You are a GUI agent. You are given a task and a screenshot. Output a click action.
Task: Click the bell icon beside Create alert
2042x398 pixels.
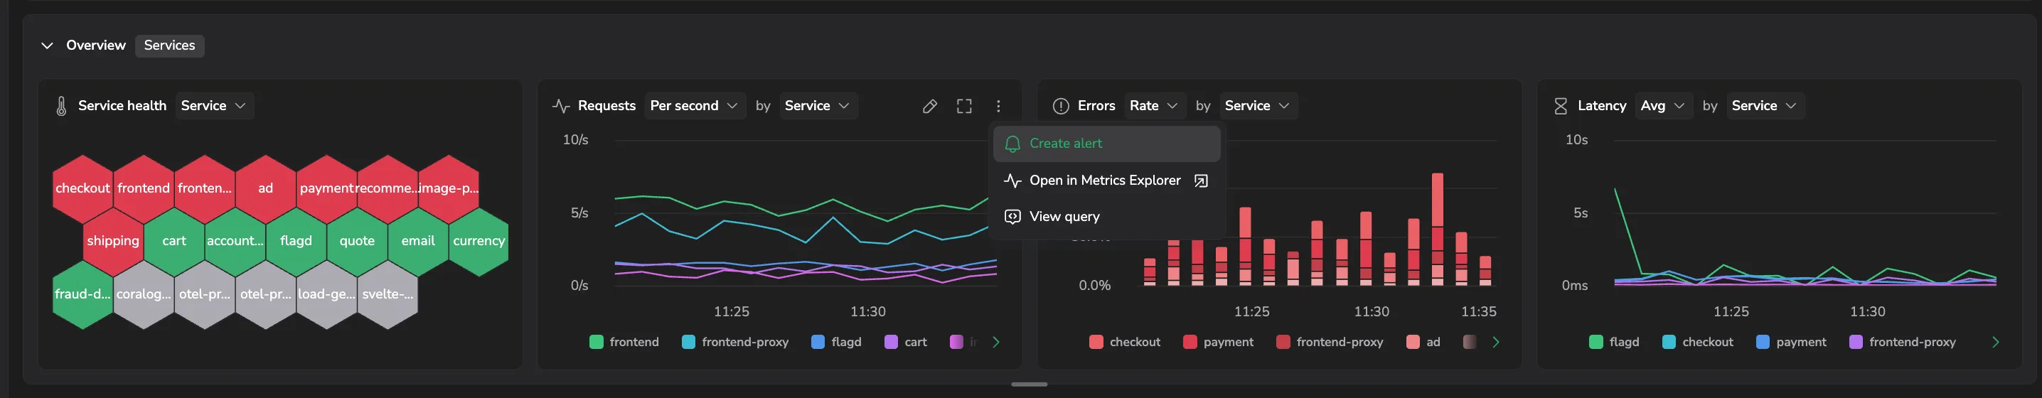[x=1012, y=144]
